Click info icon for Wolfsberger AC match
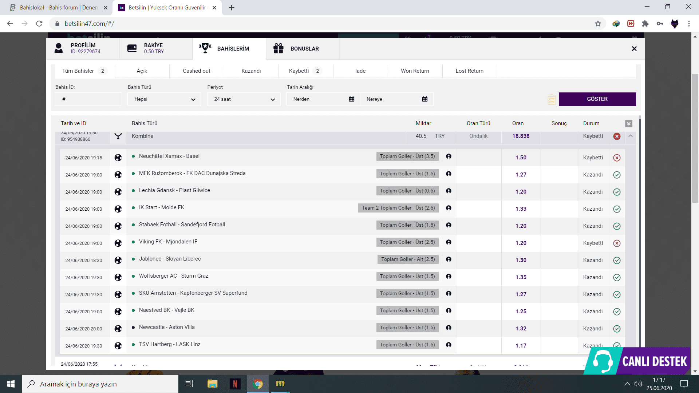This screenshot has width=699, height=393. (449, 276)
